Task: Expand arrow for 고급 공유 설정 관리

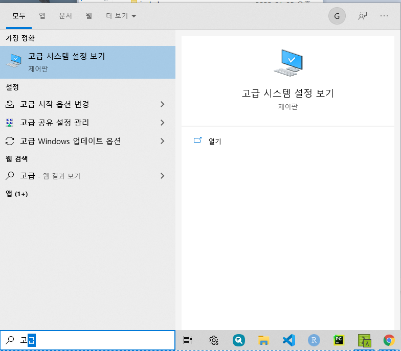Action: 162,123
